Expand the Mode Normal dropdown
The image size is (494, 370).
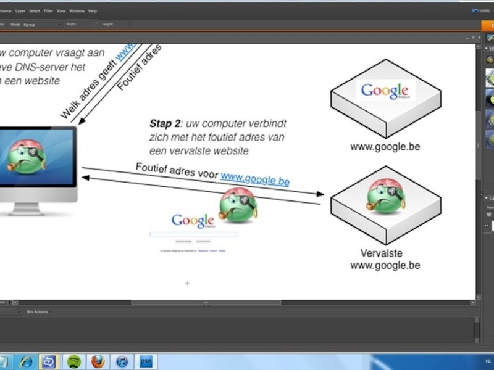tap(42, 25)
